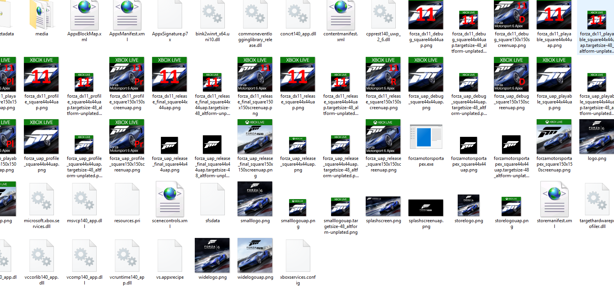614x306 pixels.
Task: Select forza_dx11_release_square150x150screenuap.png thumbnail
Action: click(383, 75)
